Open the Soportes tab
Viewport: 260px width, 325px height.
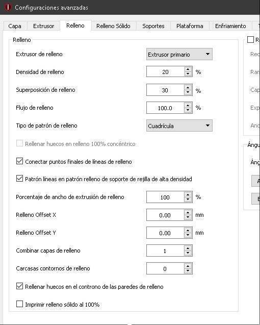coord(153,26)
